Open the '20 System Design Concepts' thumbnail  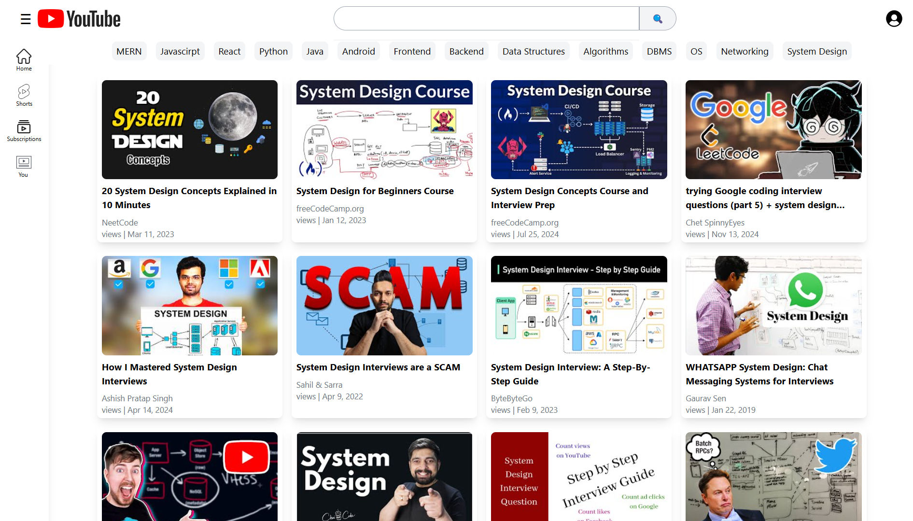[x=189, y=129]
